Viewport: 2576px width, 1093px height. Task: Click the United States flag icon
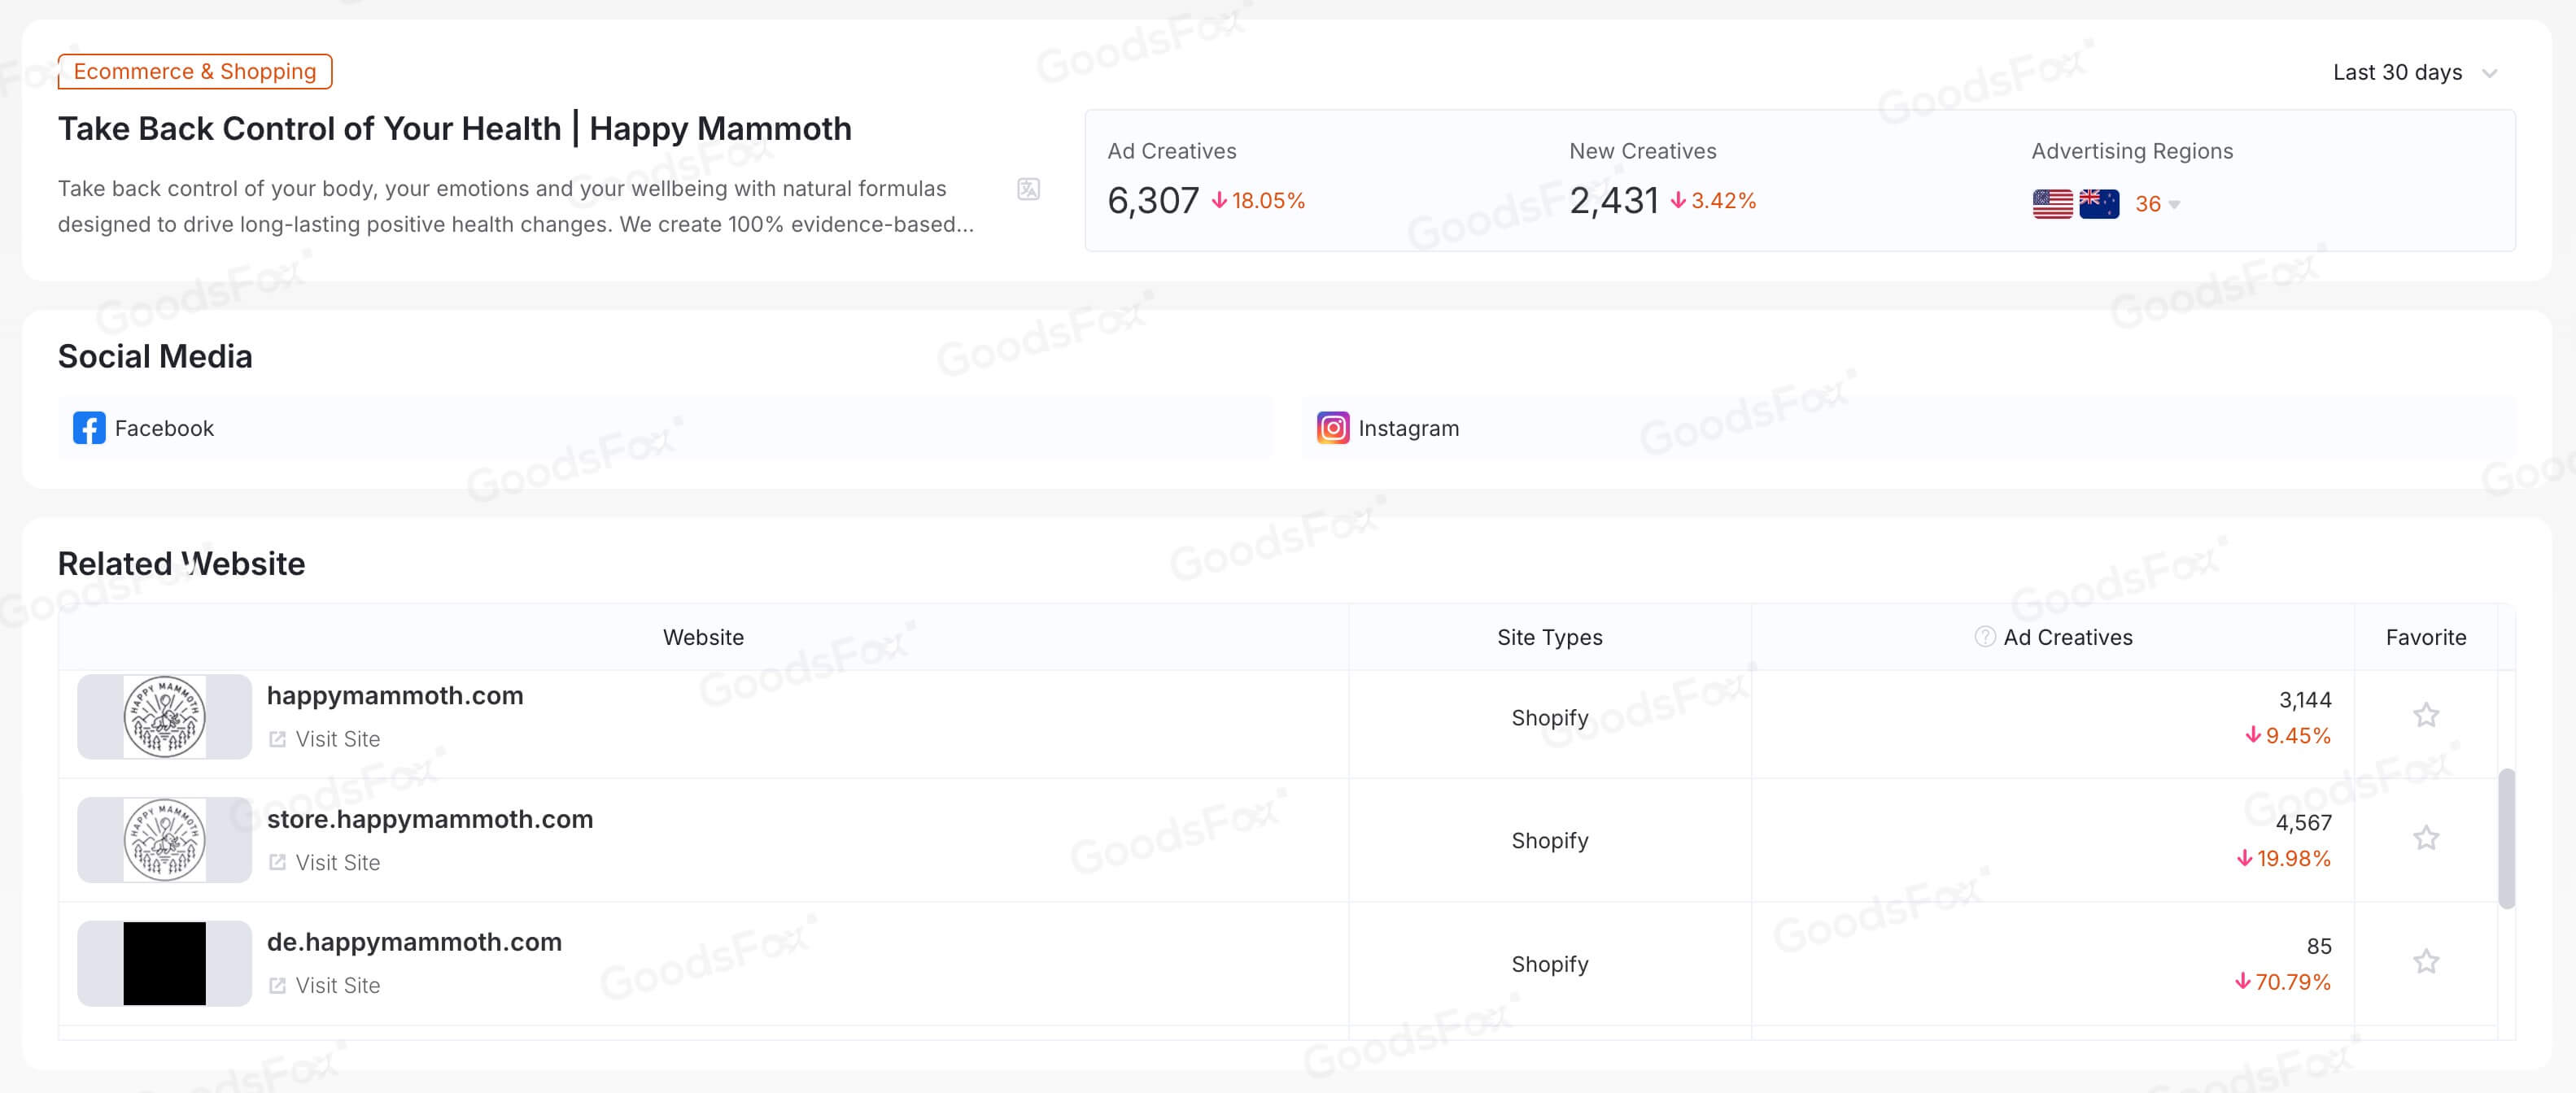[2052, 204]
